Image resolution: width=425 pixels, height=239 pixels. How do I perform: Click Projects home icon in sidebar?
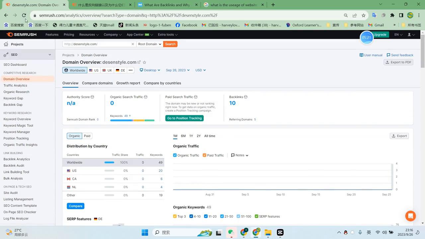coord(6,44)
